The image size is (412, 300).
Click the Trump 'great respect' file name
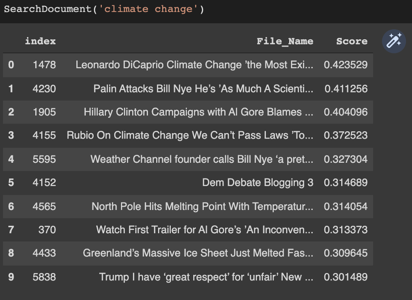[206, 277]
